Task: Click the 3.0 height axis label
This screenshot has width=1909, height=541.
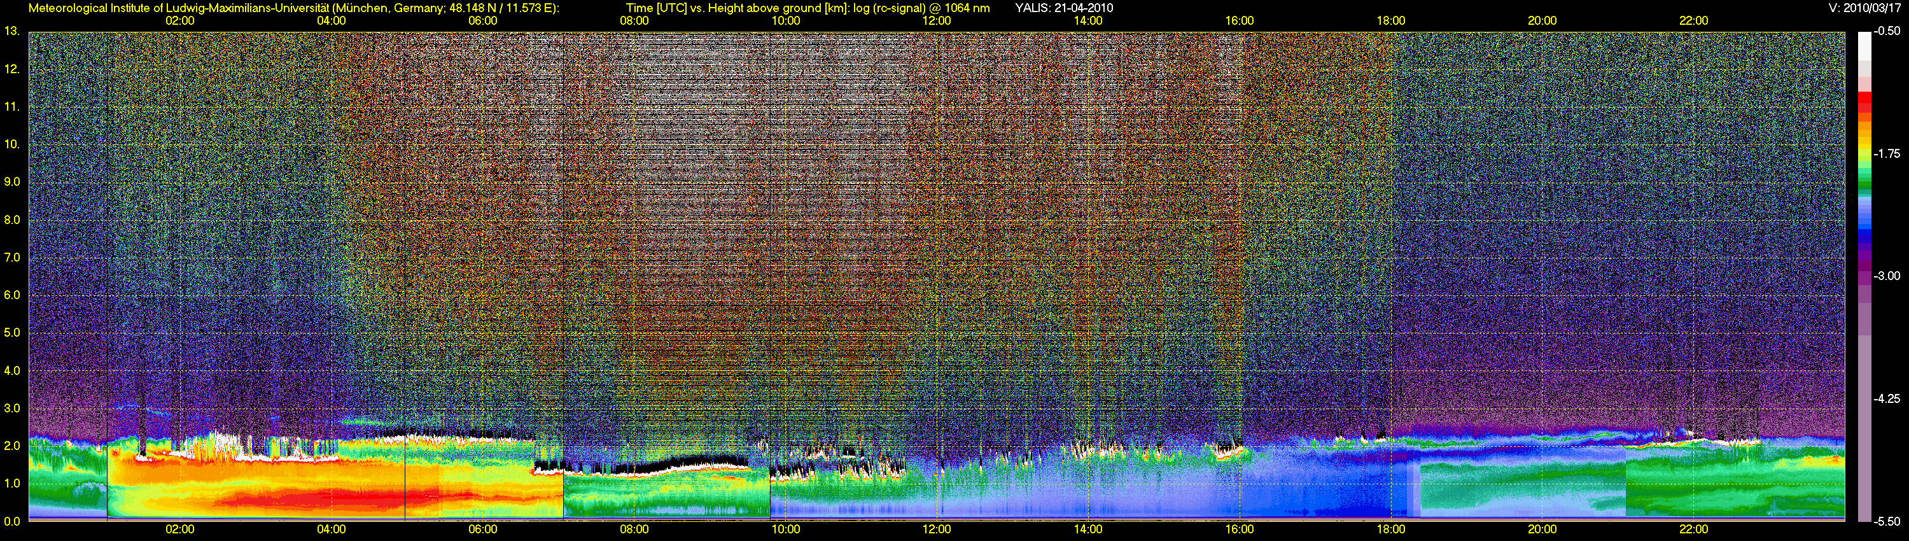Action: (12, 409)
